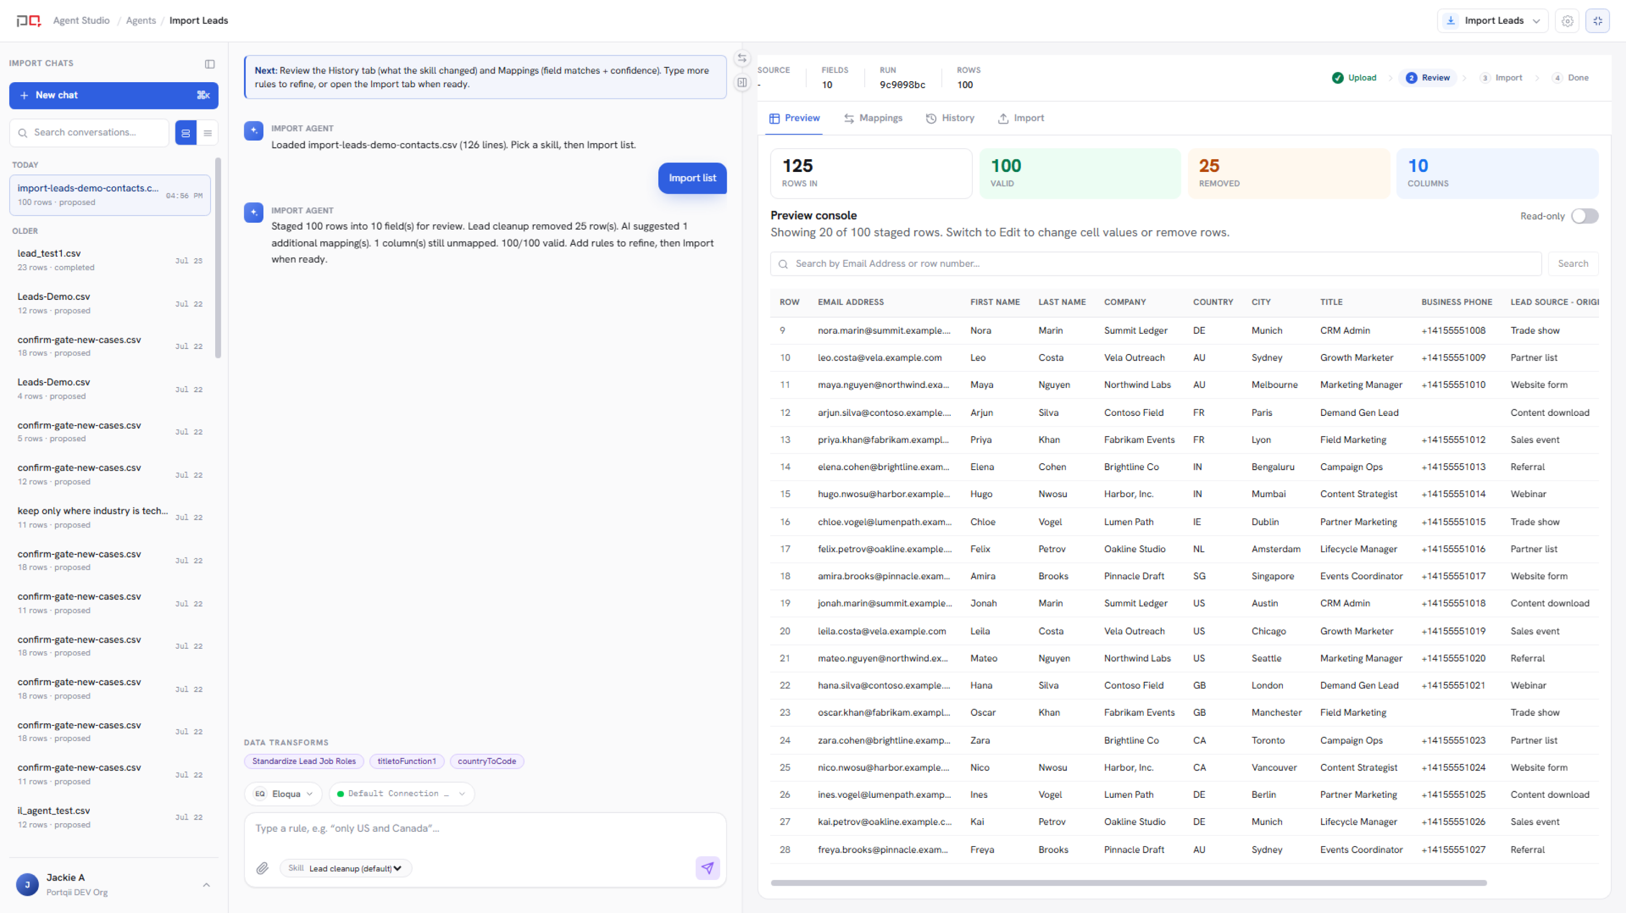The image size is (1626, 913).
Task: Toggle the Read-only switch
Action: (x=1584, y=217)
